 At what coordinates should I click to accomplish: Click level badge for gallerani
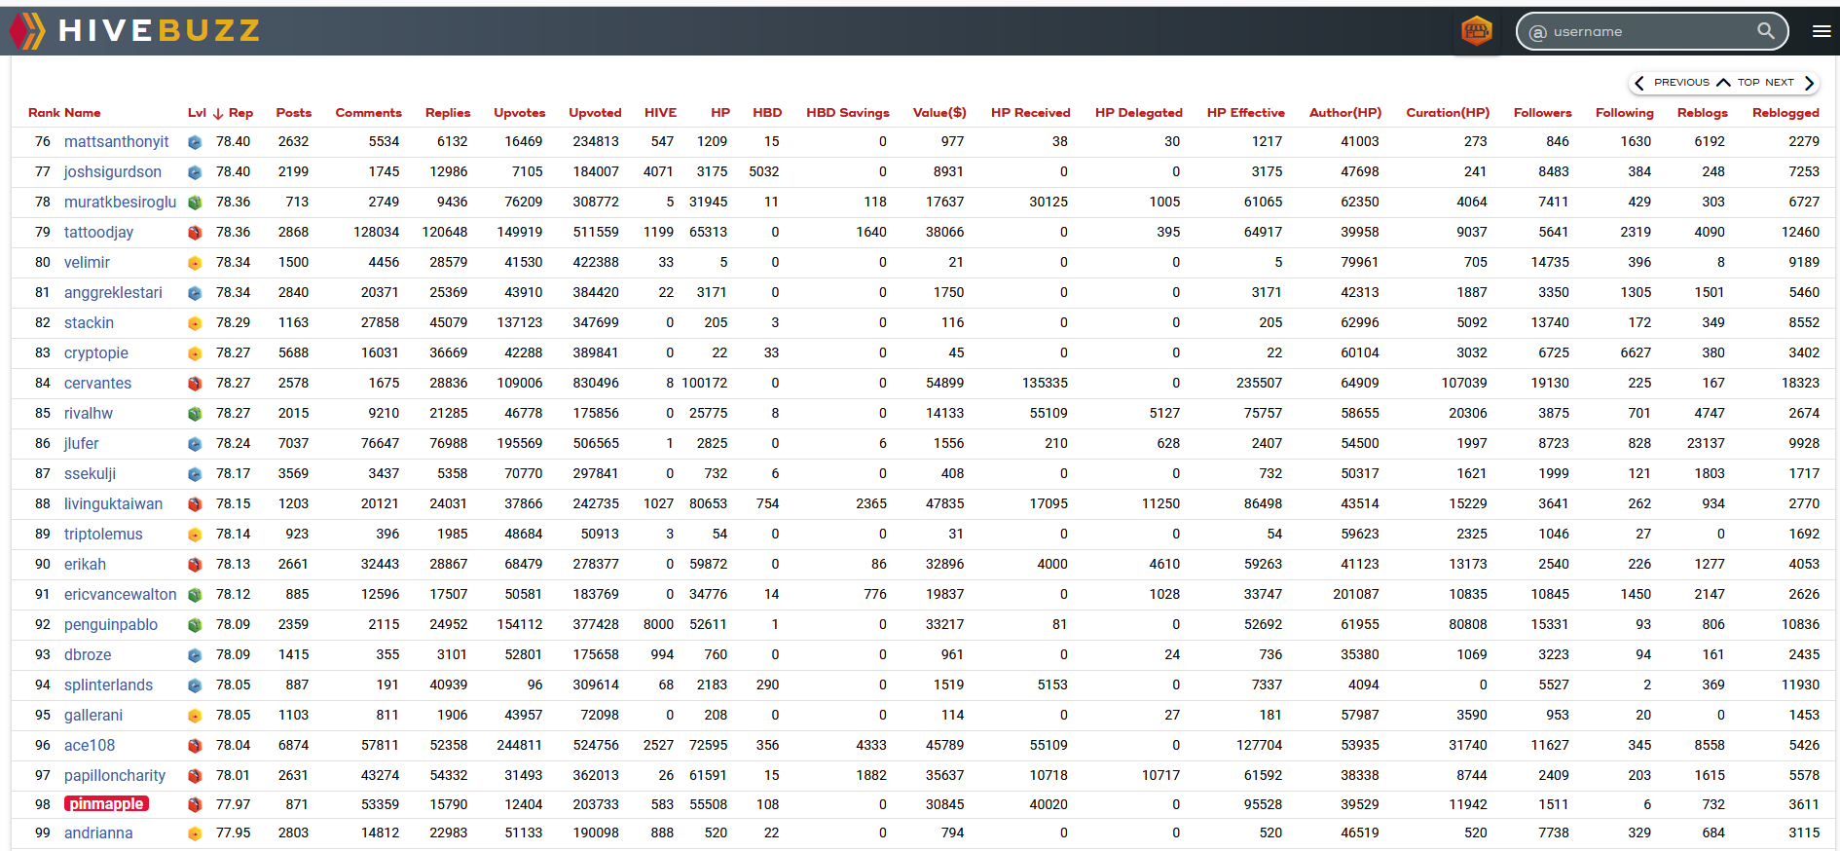(x=195, y=716)
